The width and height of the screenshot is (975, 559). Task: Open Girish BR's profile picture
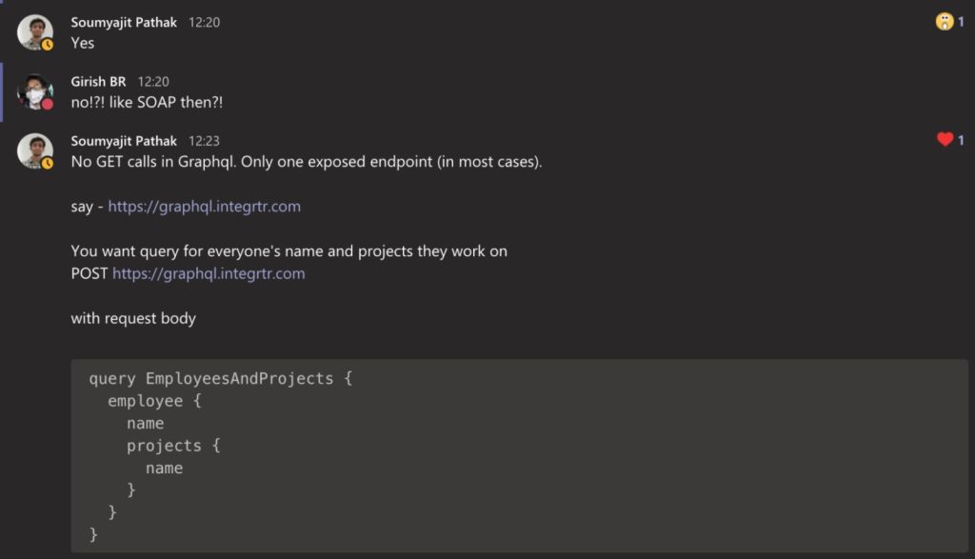point(34,91)
